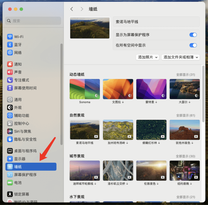Select the 网络 globe icon
The width and height of the screenshot is (208, 205).
pyautogui.click(x=10, y=53)
